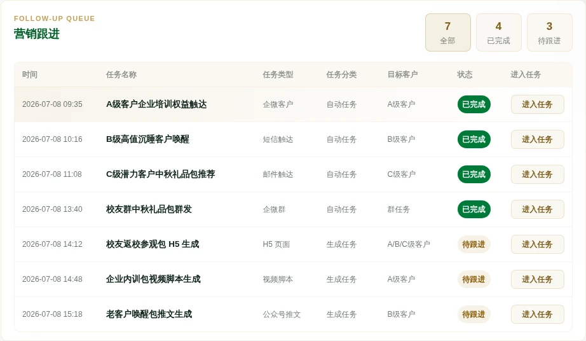Click the 营销跟进 page heading
The width and height of the screenshot is (586, 341).
37,34
